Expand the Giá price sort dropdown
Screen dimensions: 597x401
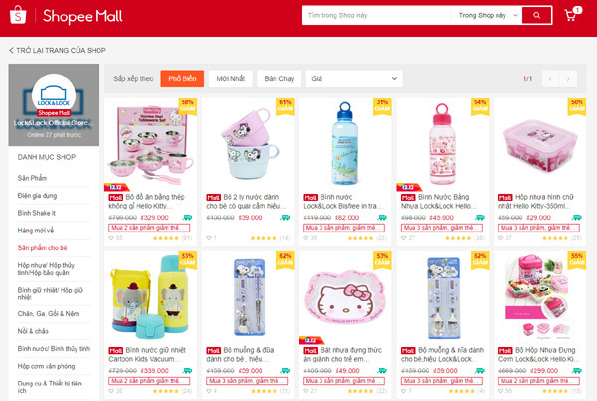[x=354, y=79]
